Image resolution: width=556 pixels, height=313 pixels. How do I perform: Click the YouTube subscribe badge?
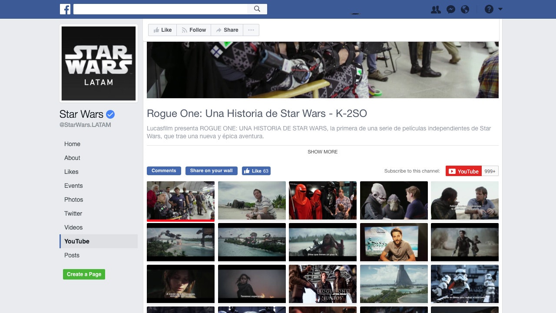point(463,171)
